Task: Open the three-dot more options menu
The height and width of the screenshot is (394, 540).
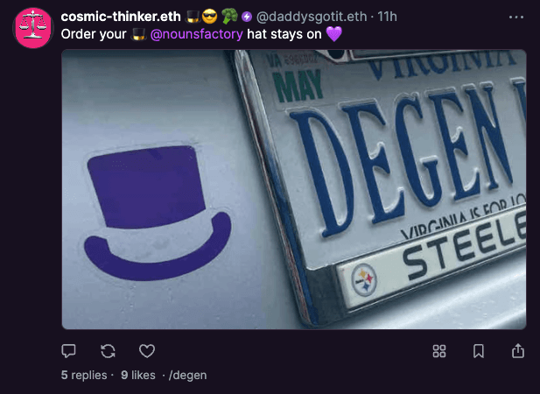Action: click(x=516, y=17)
